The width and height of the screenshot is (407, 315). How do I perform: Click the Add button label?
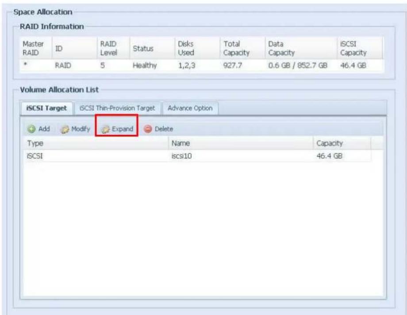point(44,129)
